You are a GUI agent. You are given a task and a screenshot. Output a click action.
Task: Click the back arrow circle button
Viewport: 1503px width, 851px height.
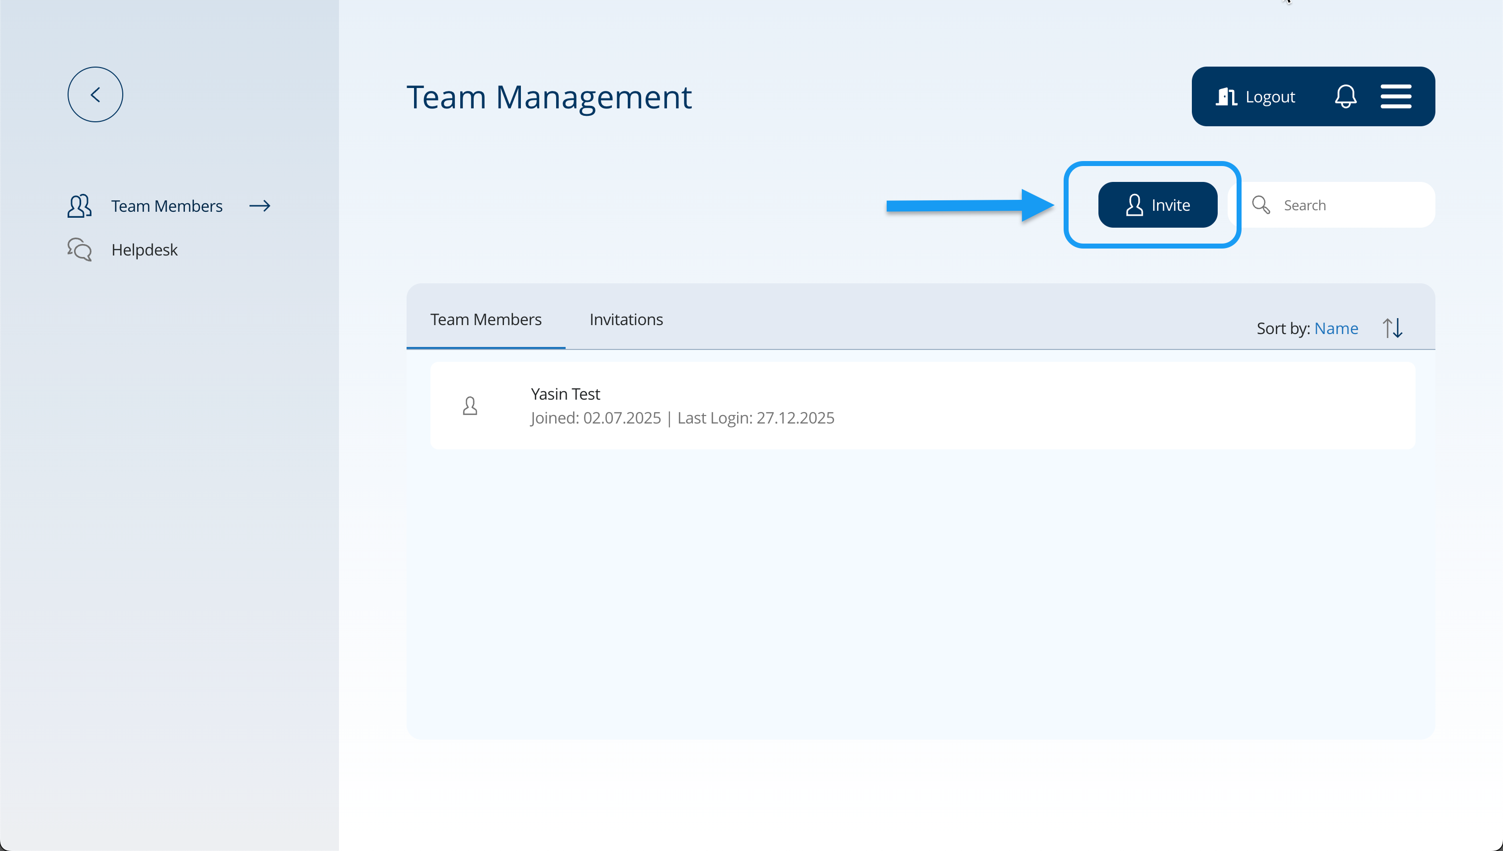pyautogui.click(x=95, y=94)
